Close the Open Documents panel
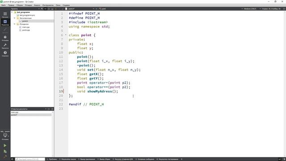 pyautogui.click(x=52, y=109)
